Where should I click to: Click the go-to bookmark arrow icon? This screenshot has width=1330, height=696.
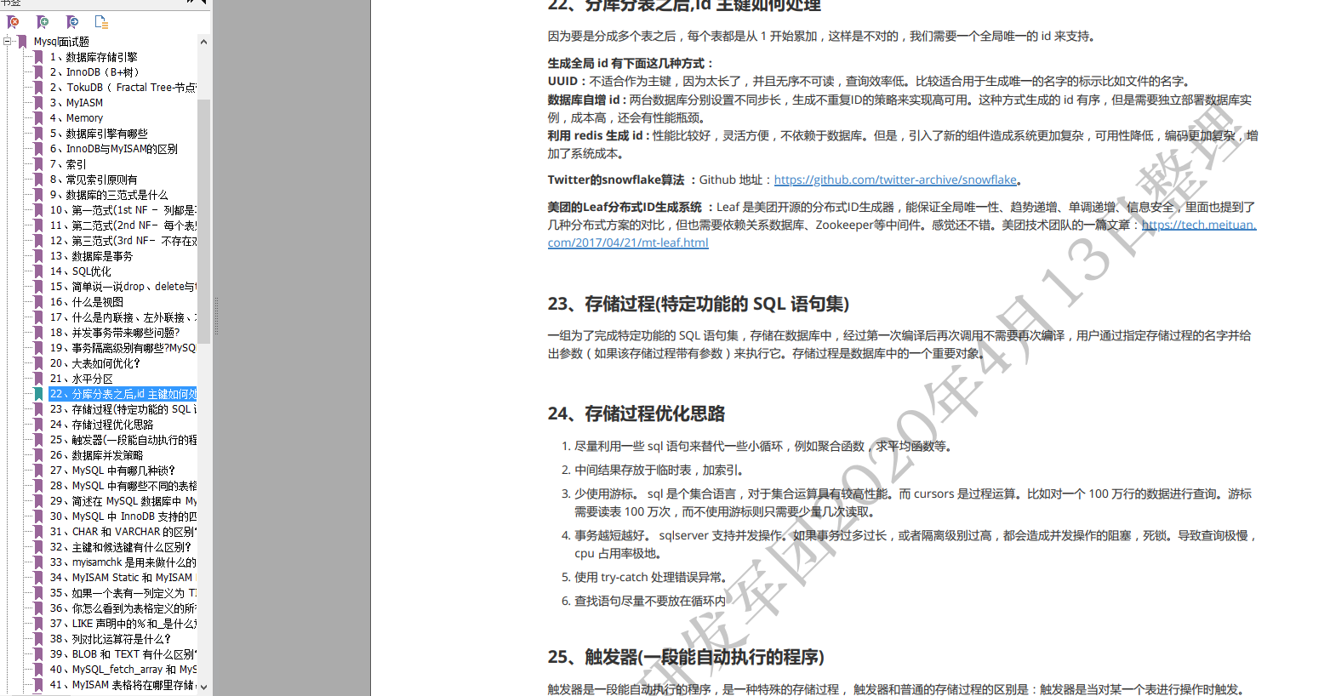tap(72, 22)
